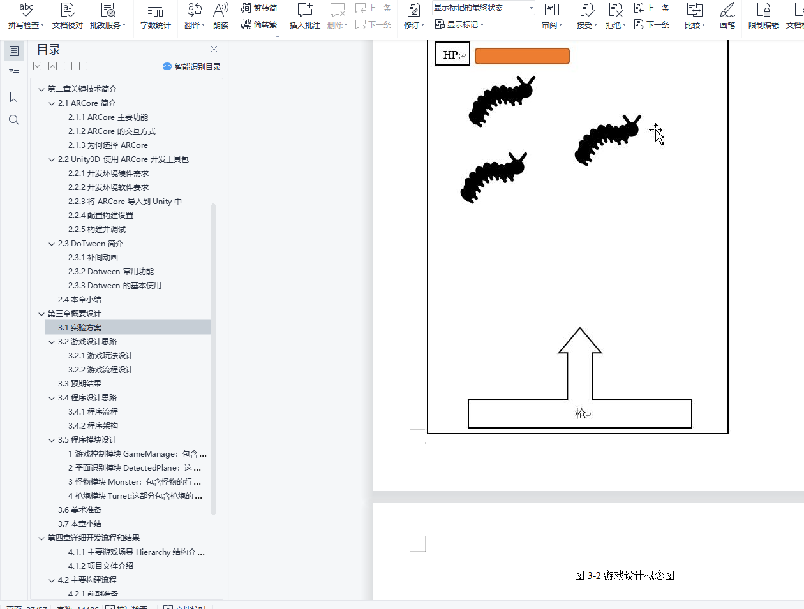Select the up arrow shape in the diagram
This screenshot has width=804, height=609.
[x=580, y=363]
